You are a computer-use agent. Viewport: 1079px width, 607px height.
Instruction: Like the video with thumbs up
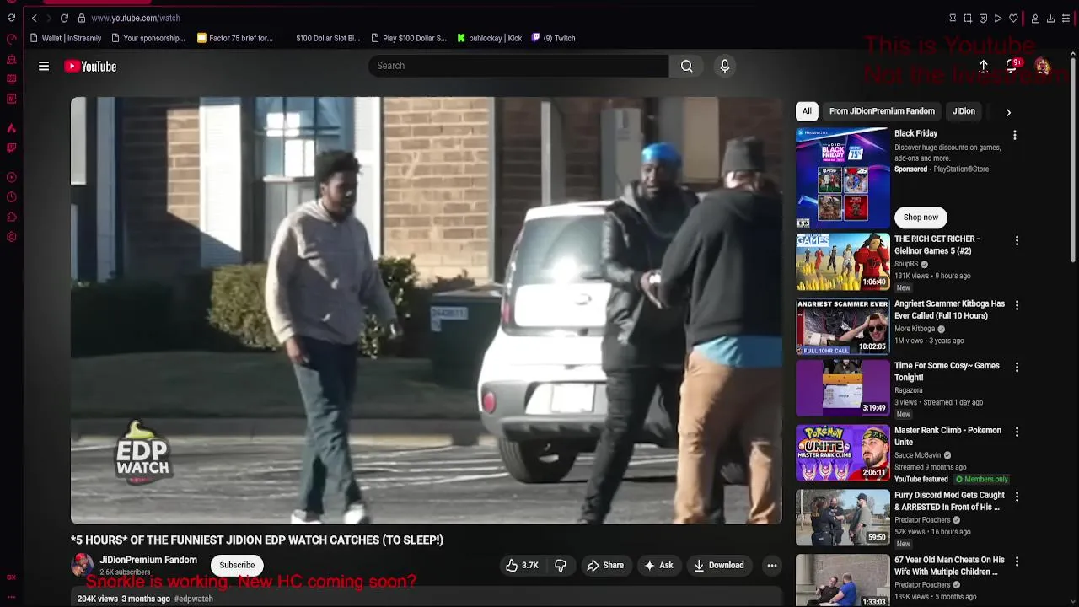pos(522,565)
